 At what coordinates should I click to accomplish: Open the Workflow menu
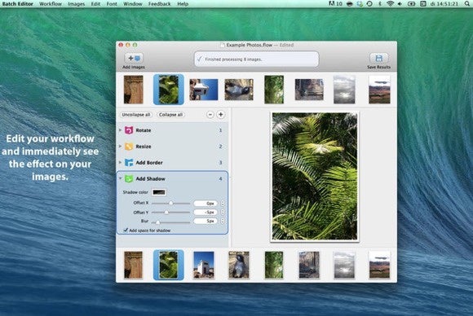[x=51, y=3]
